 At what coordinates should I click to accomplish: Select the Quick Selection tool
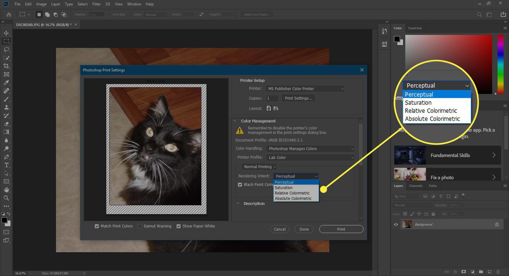6,58
